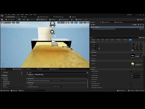Select the All filter tab in Details
This screenshot has width=145, height=109.
pyautogui.click(x=130, y=40)
